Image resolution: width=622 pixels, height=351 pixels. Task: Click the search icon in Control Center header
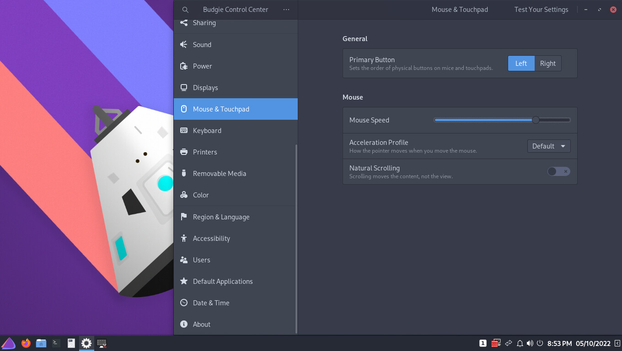tap(185, 10)
